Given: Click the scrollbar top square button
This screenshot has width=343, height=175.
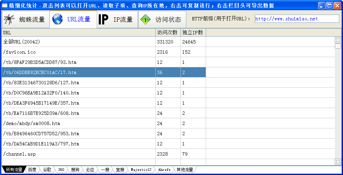Looking at the screenshot, I should coord(338,40).
